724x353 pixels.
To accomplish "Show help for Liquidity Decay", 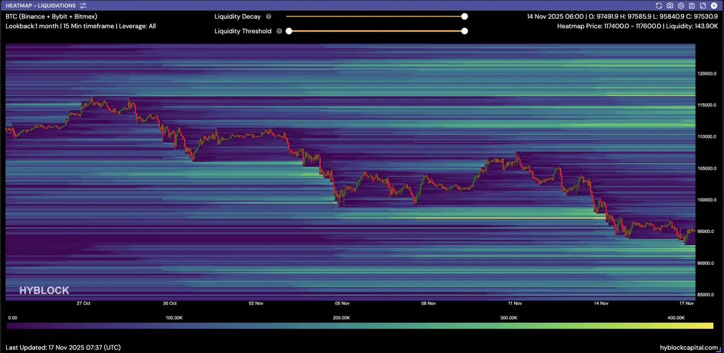I will pos(268,17).
